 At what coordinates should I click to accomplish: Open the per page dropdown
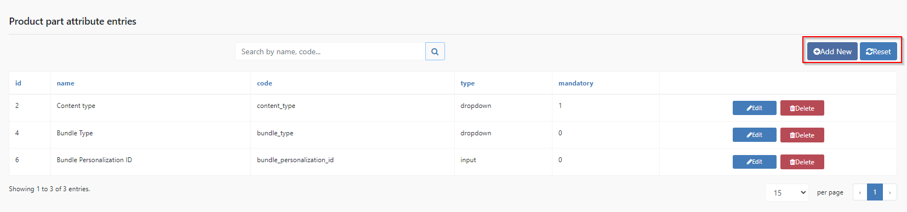787,192
